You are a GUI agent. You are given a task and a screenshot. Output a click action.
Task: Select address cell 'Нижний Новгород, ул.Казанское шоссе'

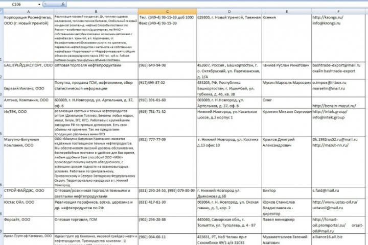[x=229, y=122]
